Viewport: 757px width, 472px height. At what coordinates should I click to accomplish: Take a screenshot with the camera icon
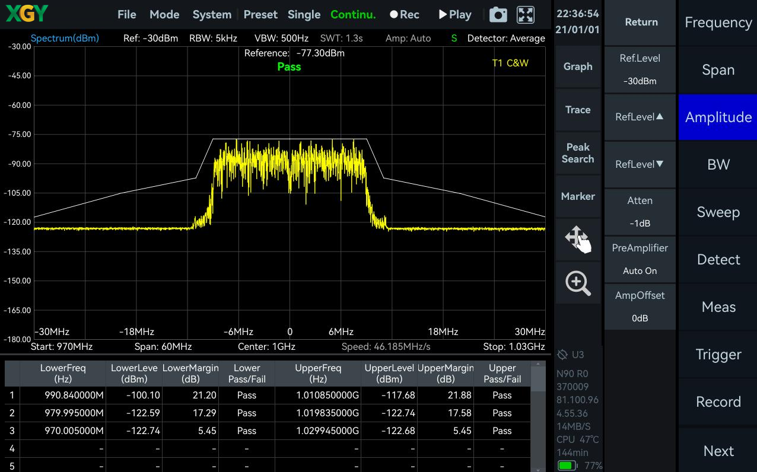[498, 15]
